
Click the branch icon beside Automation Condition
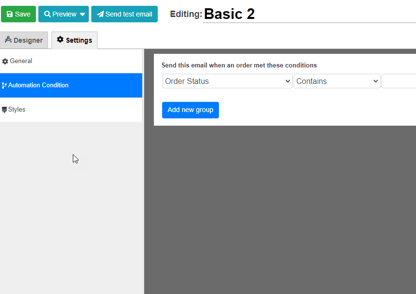(x=4, y=85)
